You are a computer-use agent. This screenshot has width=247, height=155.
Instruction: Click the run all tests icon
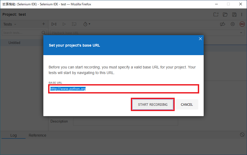click(x=54, y=24)
